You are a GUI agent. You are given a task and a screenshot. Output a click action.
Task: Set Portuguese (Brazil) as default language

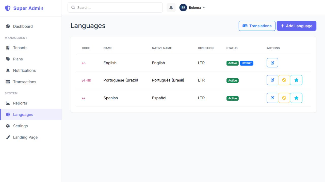296,80
